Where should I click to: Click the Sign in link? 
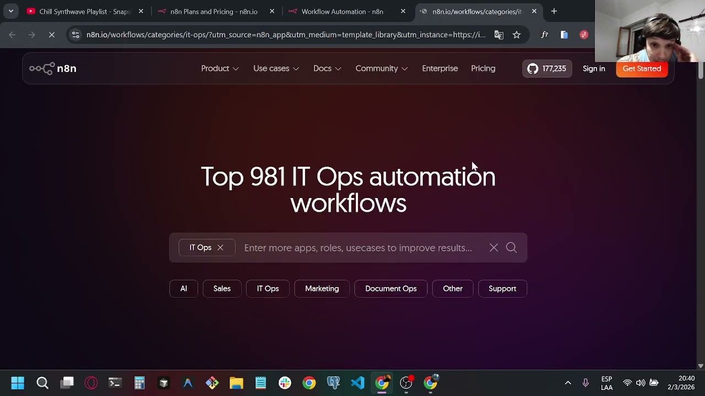pyautogui.click(x=594, y=69)
